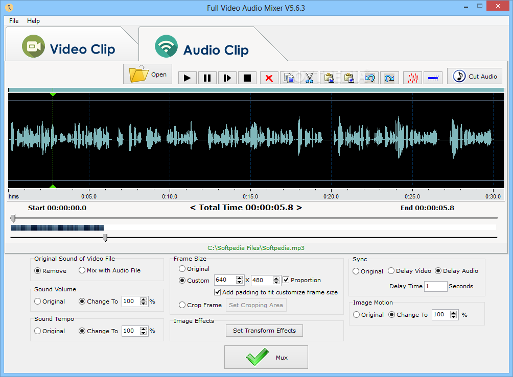Select Original sync option
Screen dimensions: 513x377
pyautogui.click(x=368, y=271)
